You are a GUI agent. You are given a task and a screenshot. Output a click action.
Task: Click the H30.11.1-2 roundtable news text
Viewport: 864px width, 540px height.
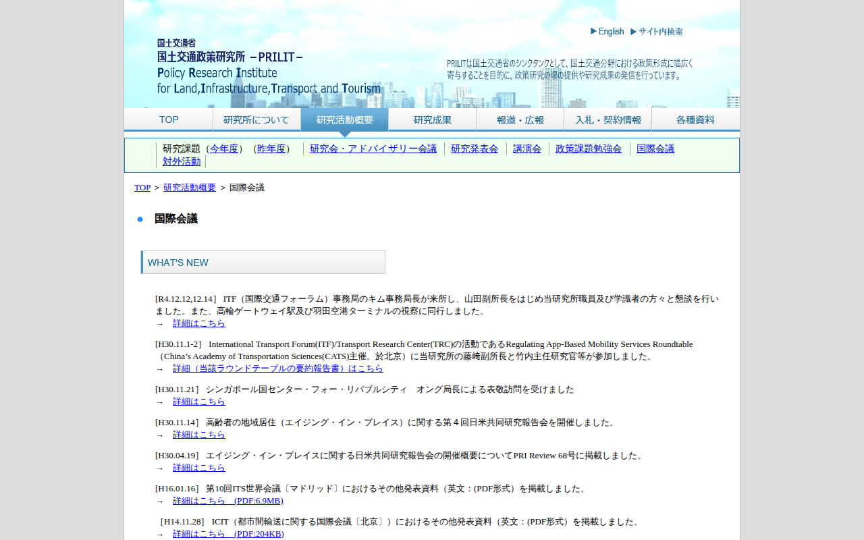pyautogui.click(x=424, y=350)
